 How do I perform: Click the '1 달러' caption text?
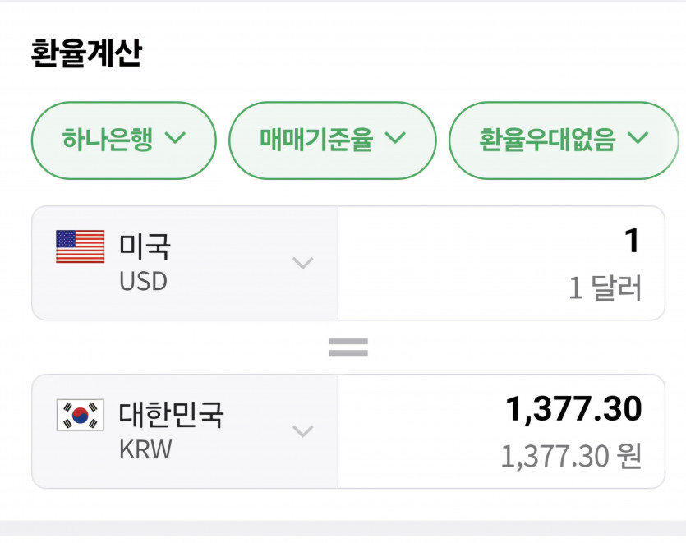(x=605, y=288)
